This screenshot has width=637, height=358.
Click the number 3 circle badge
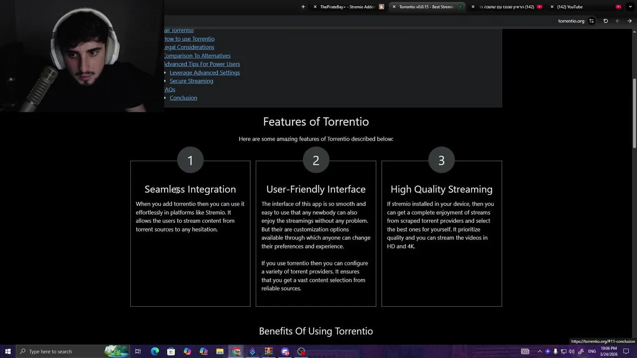point(441,160)
